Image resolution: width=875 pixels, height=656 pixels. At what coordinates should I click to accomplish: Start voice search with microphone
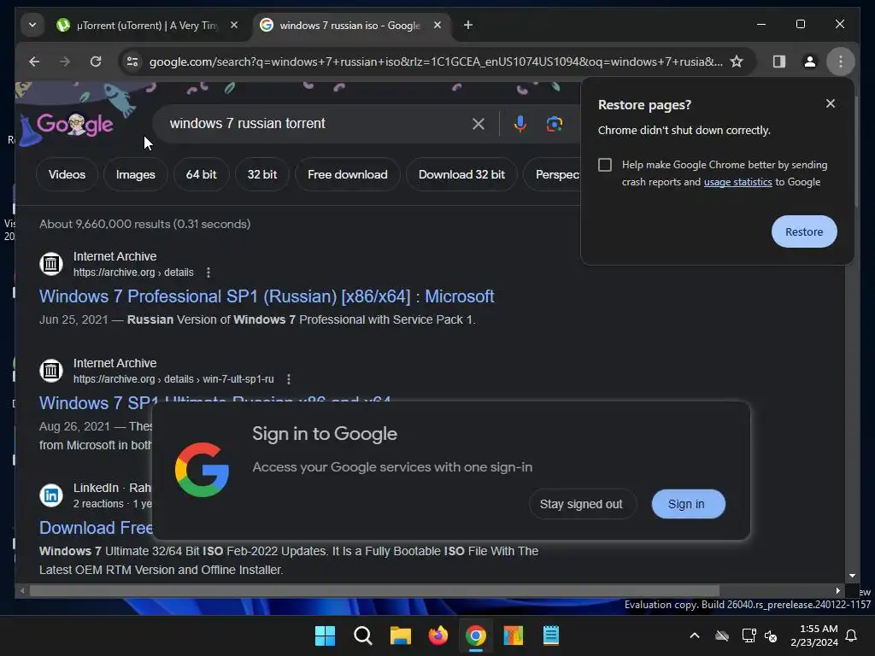520,124
